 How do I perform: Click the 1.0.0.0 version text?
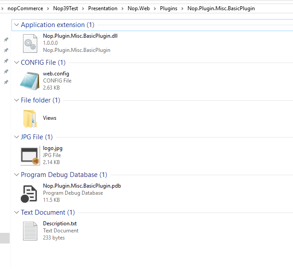click(x=50, y=43)
